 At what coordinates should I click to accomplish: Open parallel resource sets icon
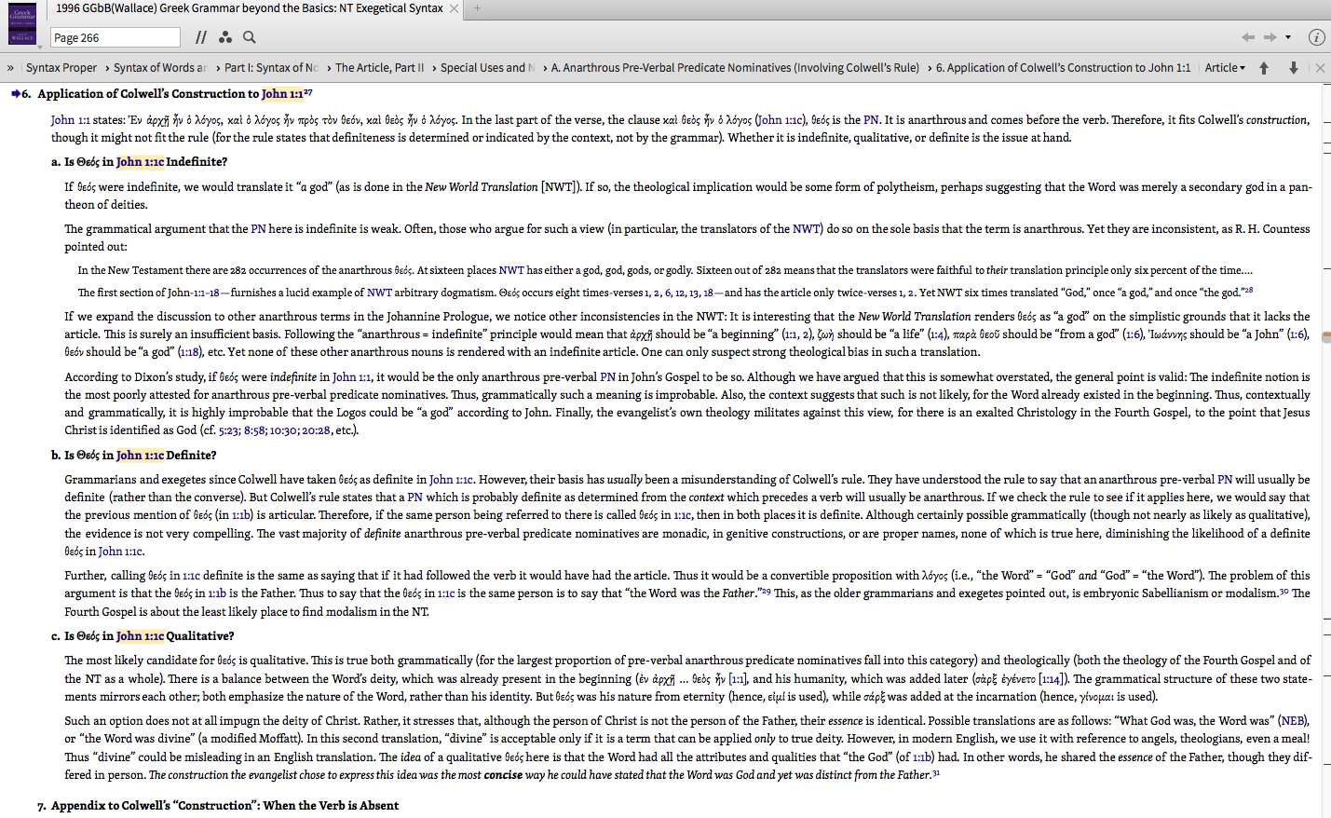[x=201, y=37]
